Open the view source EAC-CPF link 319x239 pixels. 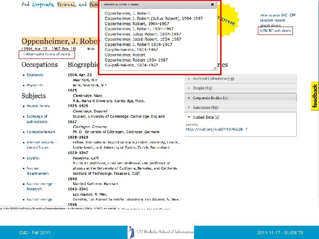[x=278, y=15]
